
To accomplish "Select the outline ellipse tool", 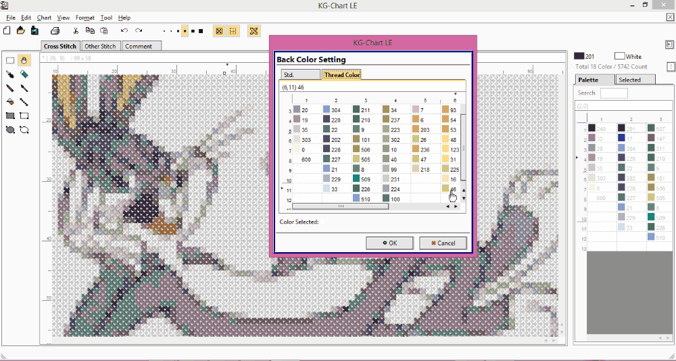I will (x=24, y=129).
